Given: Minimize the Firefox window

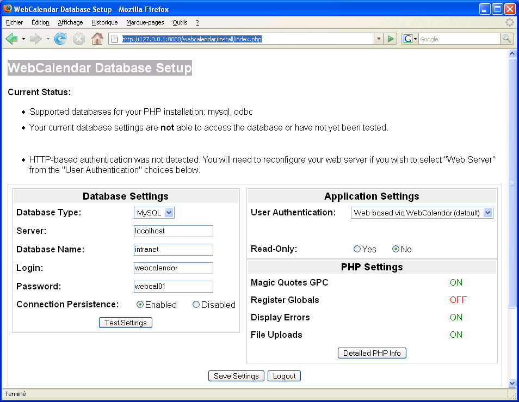Looking at the screenshot, I should pyautogui.click(x=485, y=9).
